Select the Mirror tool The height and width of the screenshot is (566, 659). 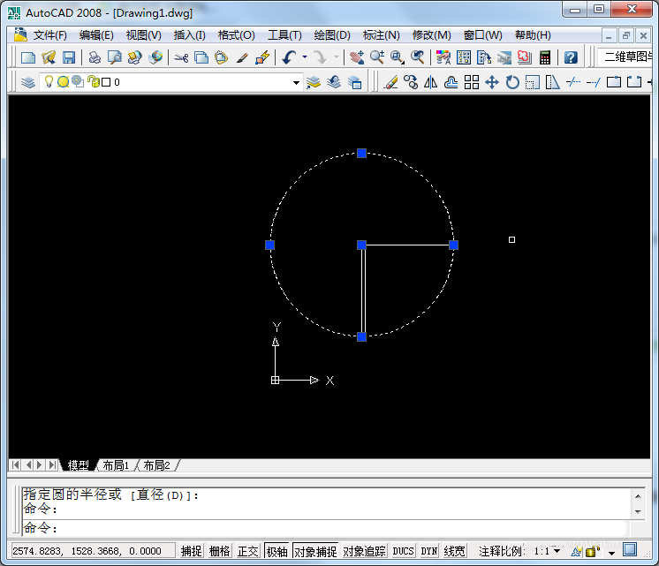pyautogui.click(x=431, y=82)
